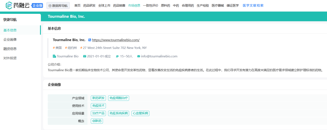The image size is (327, 130).
Task: Open 市场信息 menu
Action: pos(134,6)
